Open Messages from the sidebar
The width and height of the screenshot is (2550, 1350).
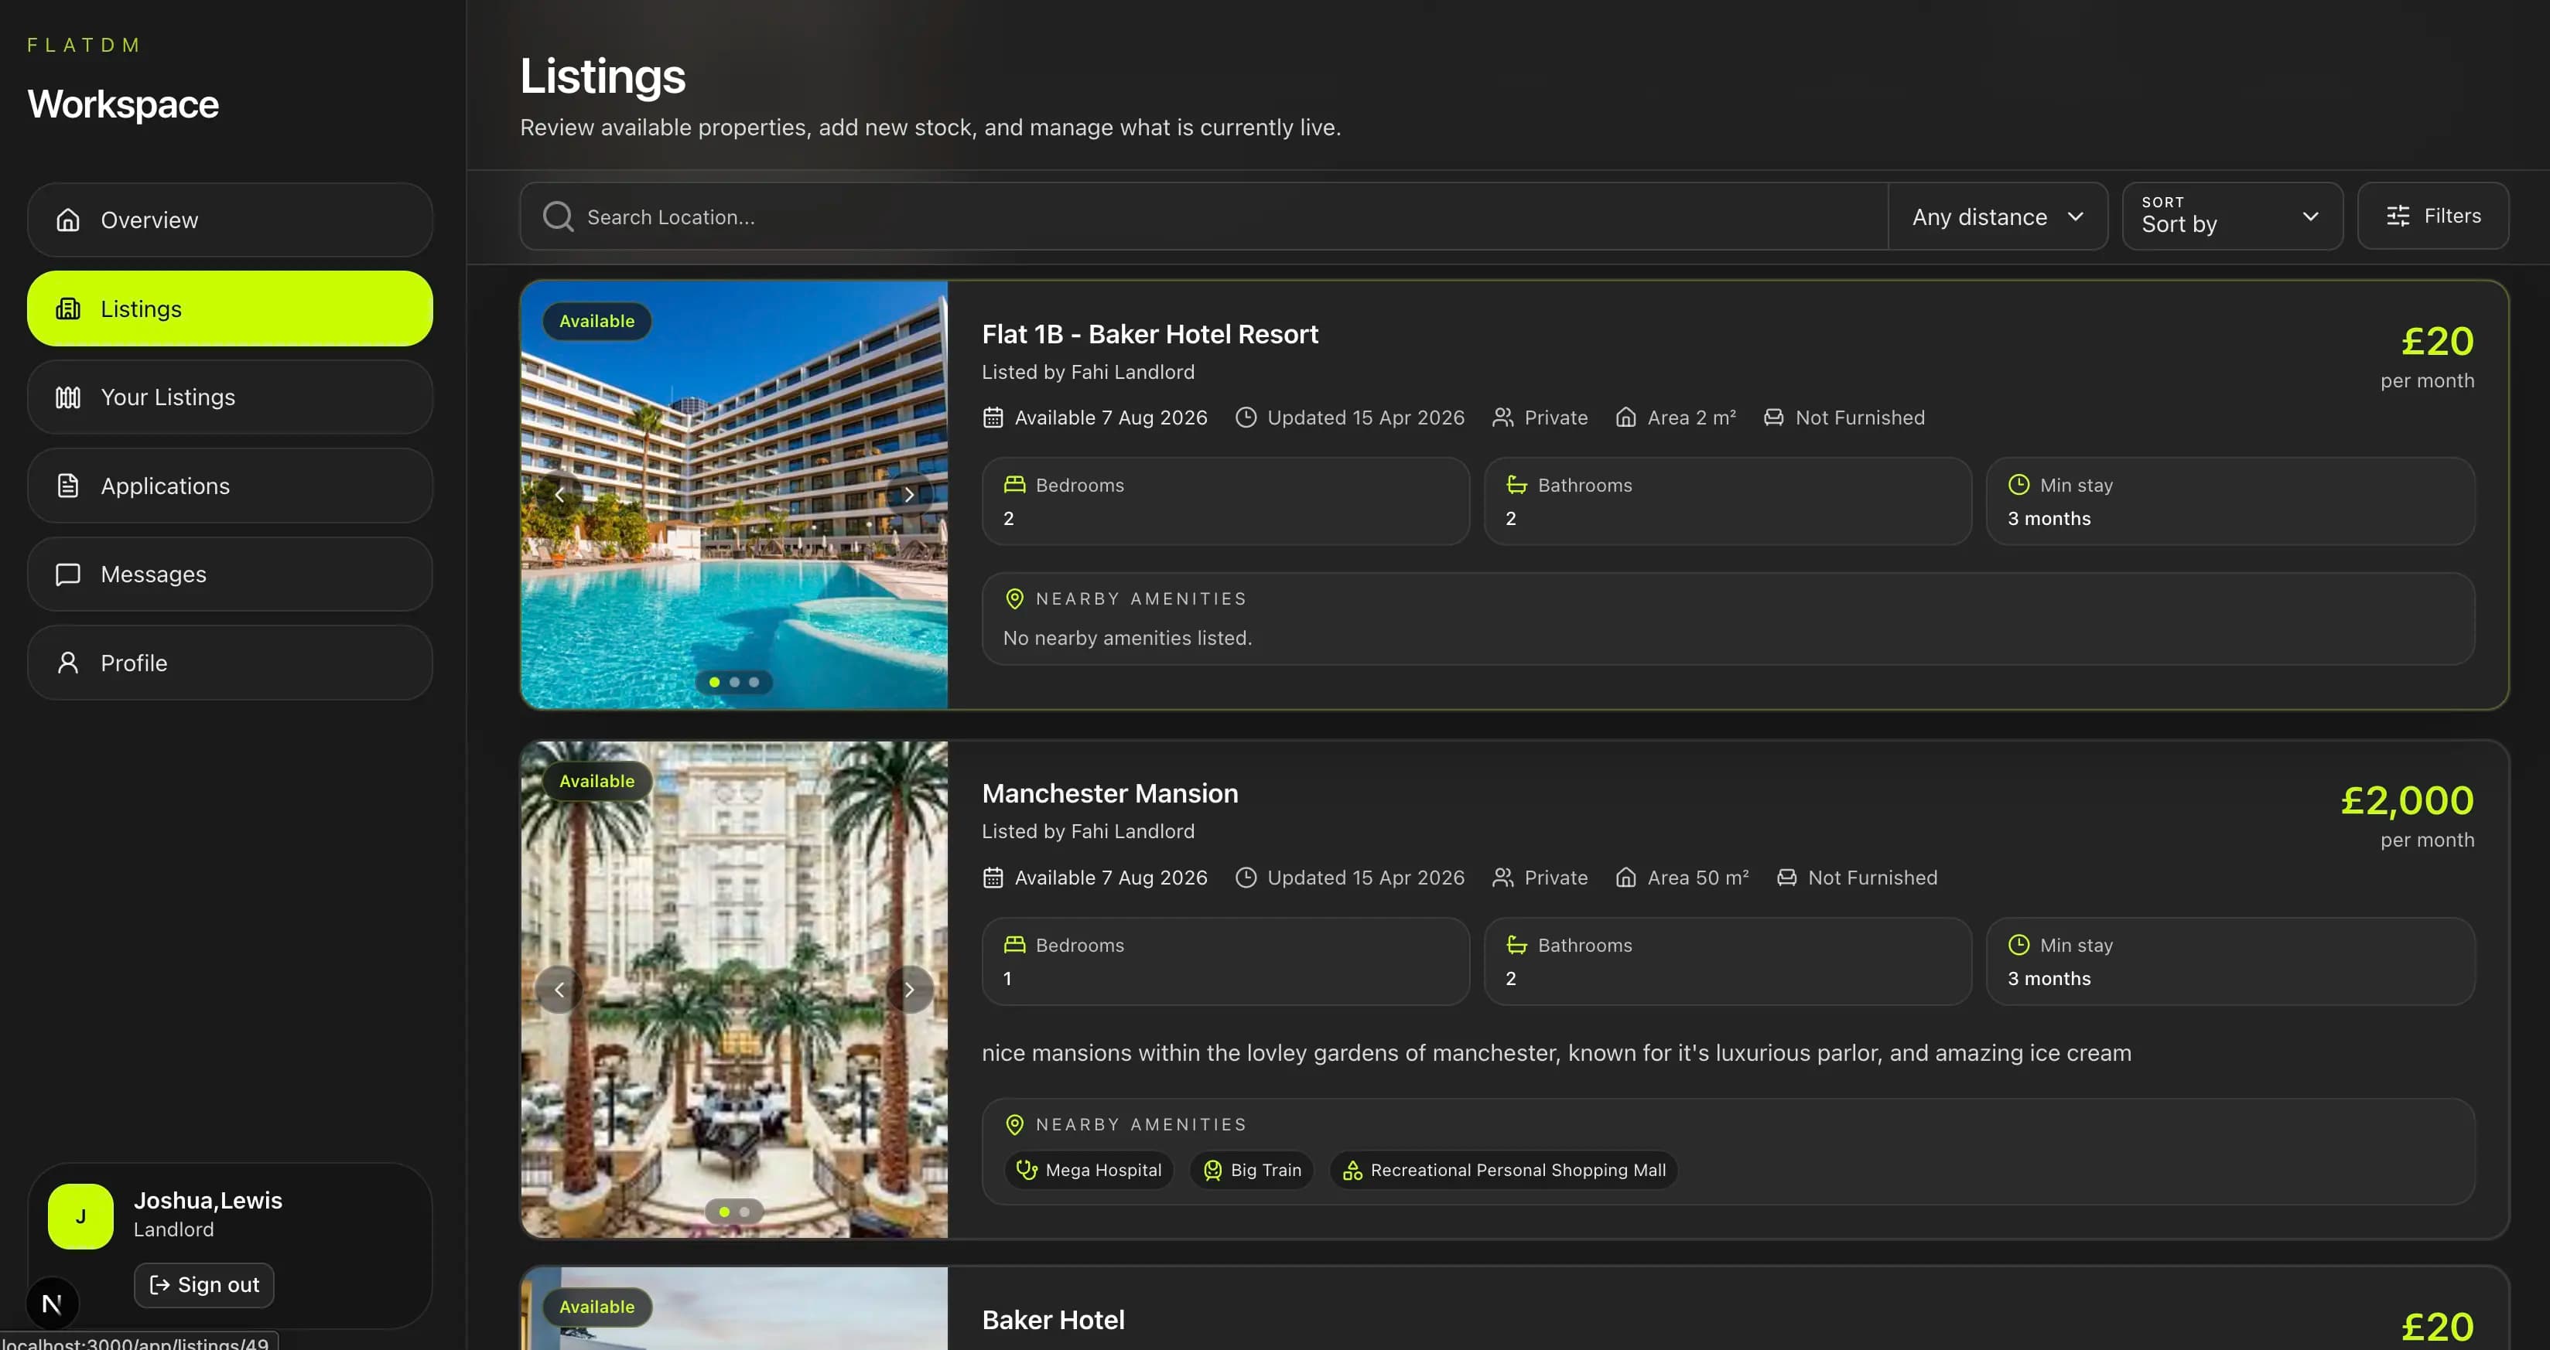pos(230,574)
